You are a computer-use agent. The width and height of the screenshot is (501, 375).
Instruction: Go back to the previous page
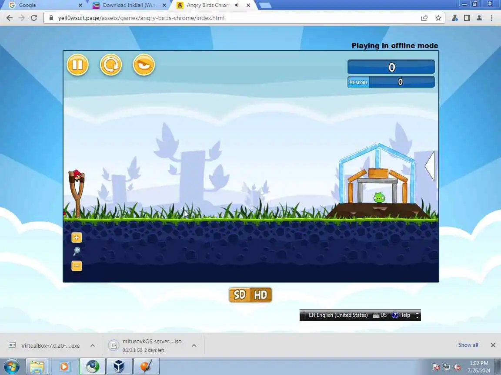[10, 18]
